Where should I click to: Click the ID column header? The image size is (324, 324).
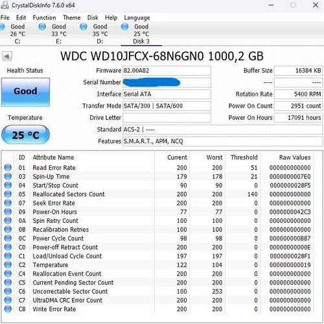pyautogui.click(x=21, y=157)
